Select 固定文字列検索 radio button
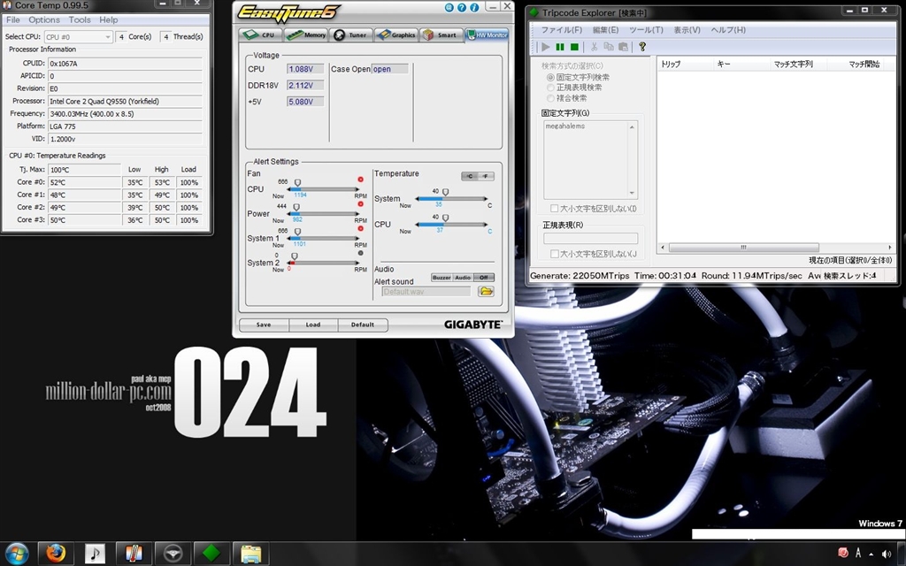The image size is (906, 566). click(x=550, y=77)
